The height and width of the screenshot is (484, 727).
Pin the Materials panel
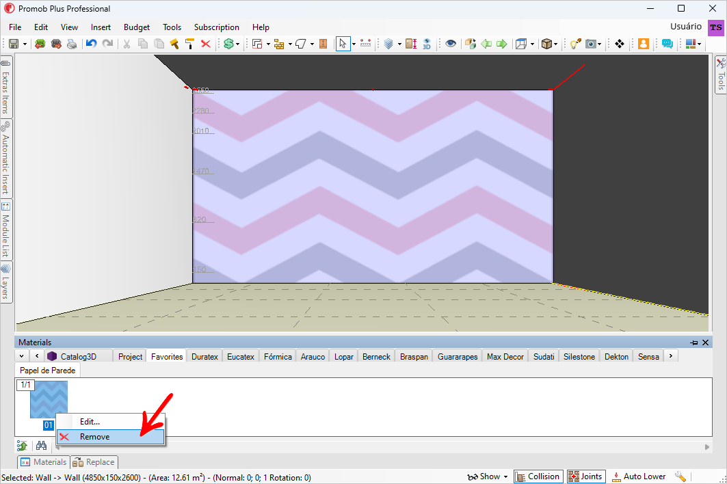[x=693, y=342]
